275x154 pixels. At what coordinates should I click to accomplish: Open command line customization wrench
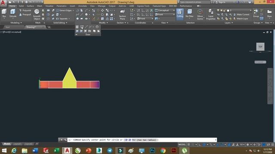tap(65, 140)
